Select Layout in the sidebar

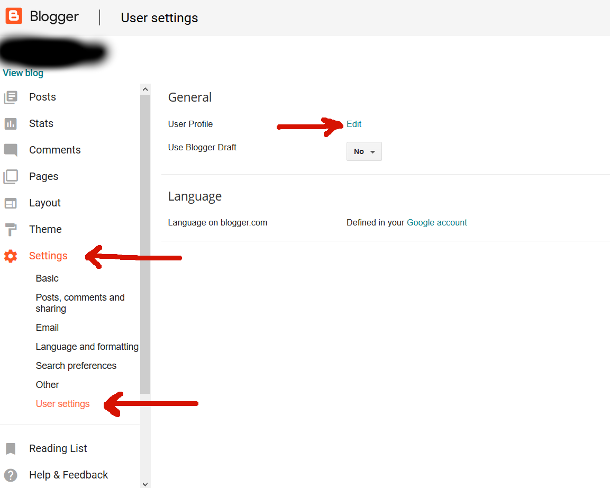point(45,203)
